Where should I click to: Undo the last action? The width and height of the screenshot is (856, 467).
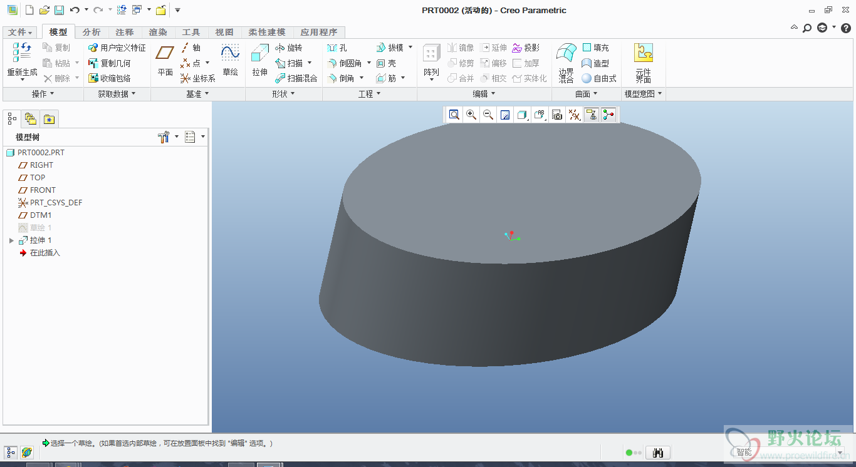pyautogui.click(x=75, y=10)
